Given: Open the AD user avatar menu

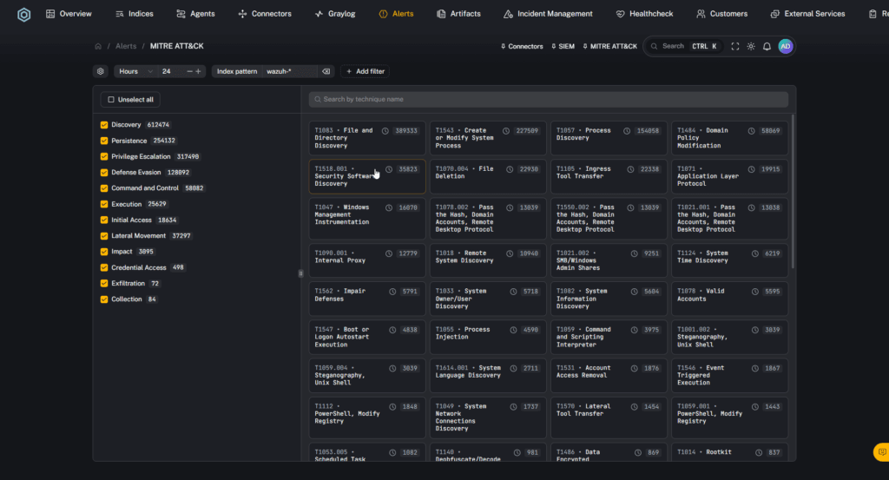Looking at the screenshot, I should click(785, 46).
